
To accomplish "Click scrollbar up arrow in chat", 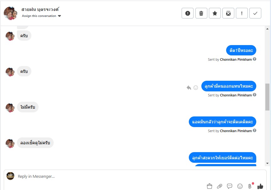I will point(267,29).
